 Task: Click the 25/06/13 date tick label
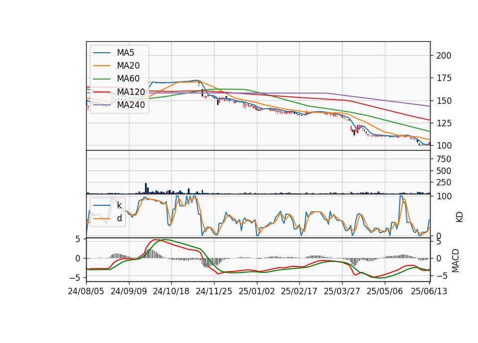[429, 291]
